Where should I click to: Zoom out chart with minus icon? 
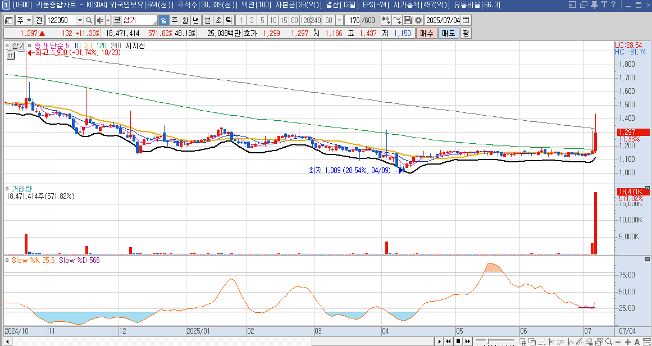[x=618, y=342]
